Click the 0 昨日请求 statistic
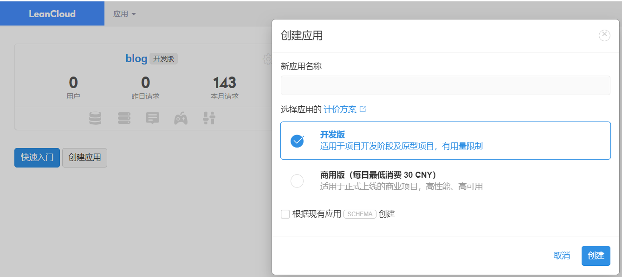 click(145, 88)
